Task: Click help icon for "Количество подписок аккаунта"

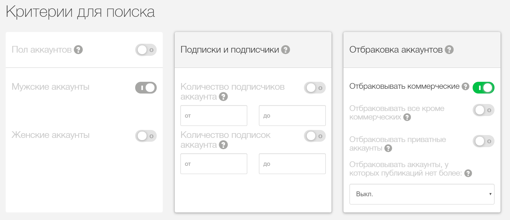Action: coord(223,145)
